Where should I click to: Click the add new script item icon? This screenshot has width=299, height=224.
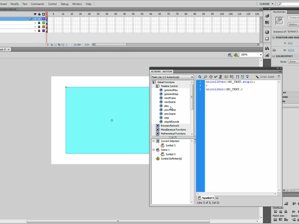click(199, 77)
